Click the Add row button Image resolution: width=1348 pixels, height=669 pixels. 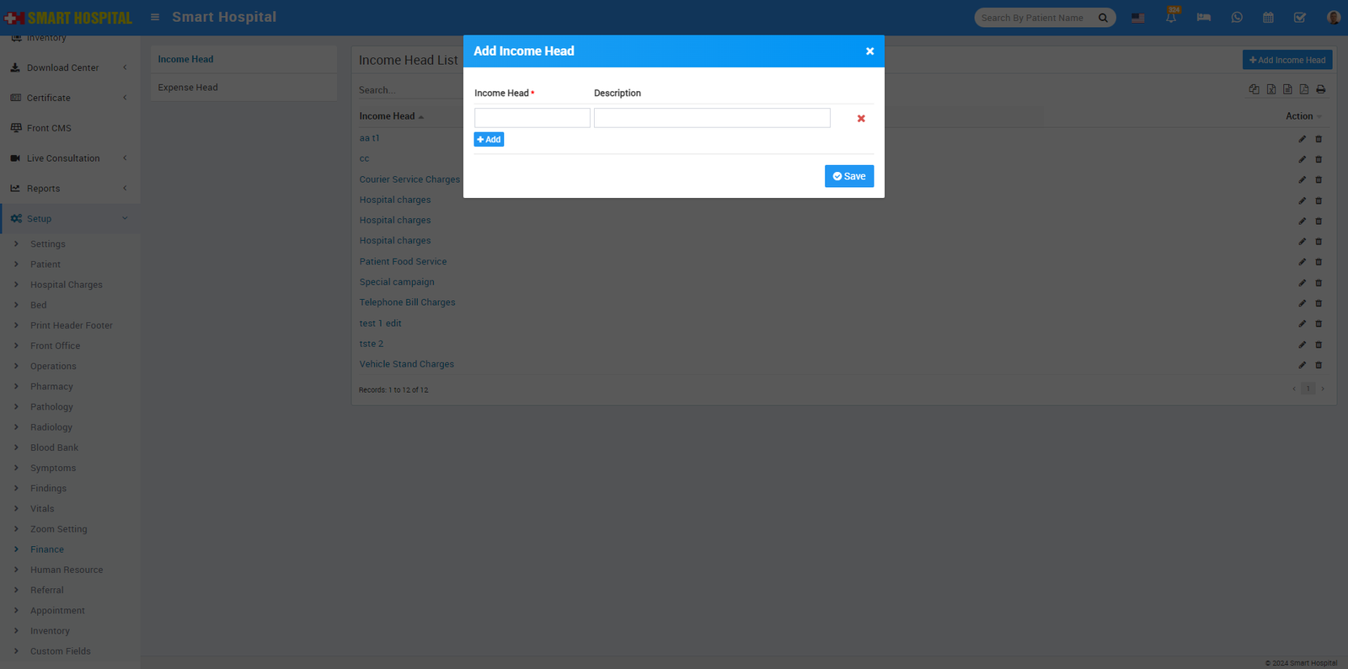[489, 140]
